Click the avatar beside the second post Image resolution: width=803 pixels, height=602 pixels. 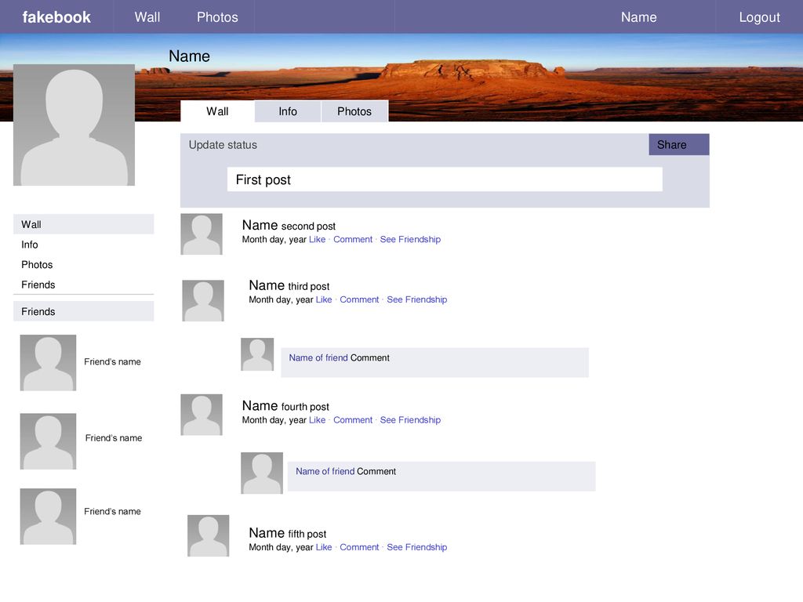202,234
